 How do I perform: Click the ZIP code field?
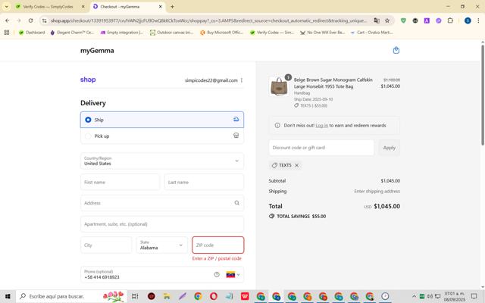point(218,245)
